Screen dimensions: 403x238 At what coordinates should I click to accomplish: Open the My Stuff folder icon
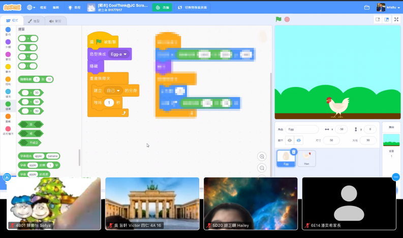pyautogui.click(x=367, y=8)
